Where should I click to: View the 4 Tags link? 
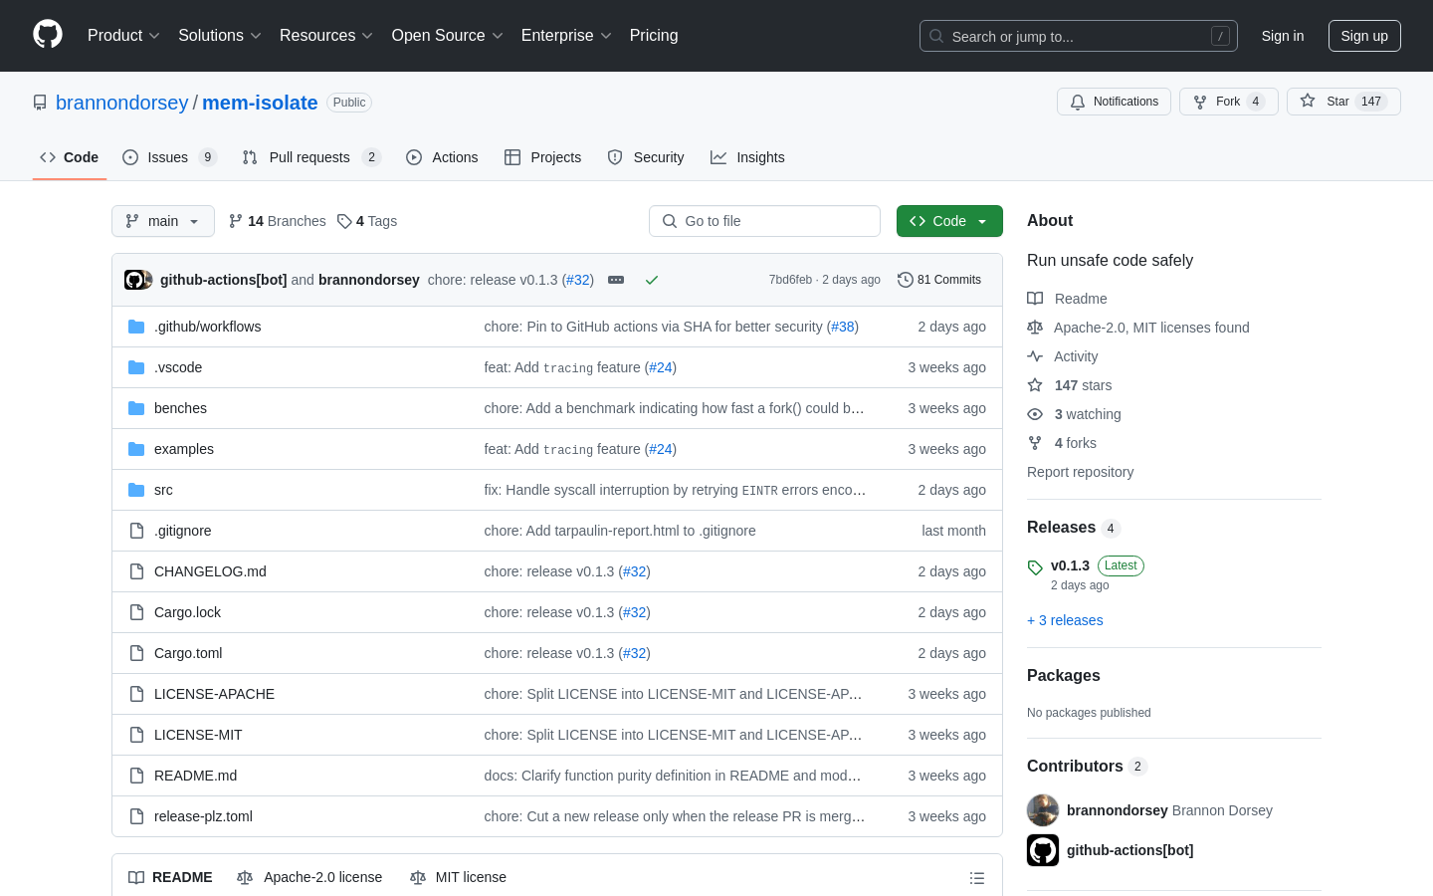[x=367, y=221]
